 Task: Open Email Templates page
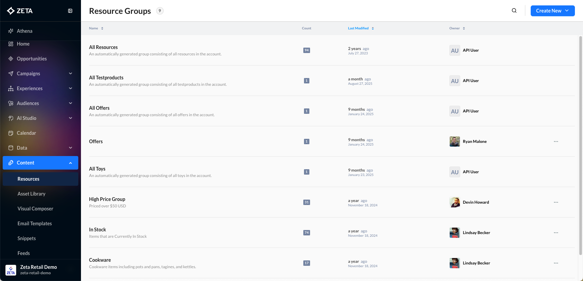point(34,224)
